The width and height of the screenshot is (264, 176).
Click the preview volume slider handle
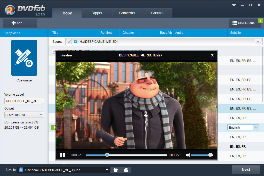pyautogui.click(x=210, y=155)
